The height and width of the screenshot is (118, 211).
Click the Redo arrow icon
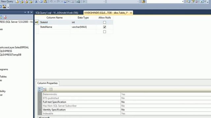tap(58, 1)
